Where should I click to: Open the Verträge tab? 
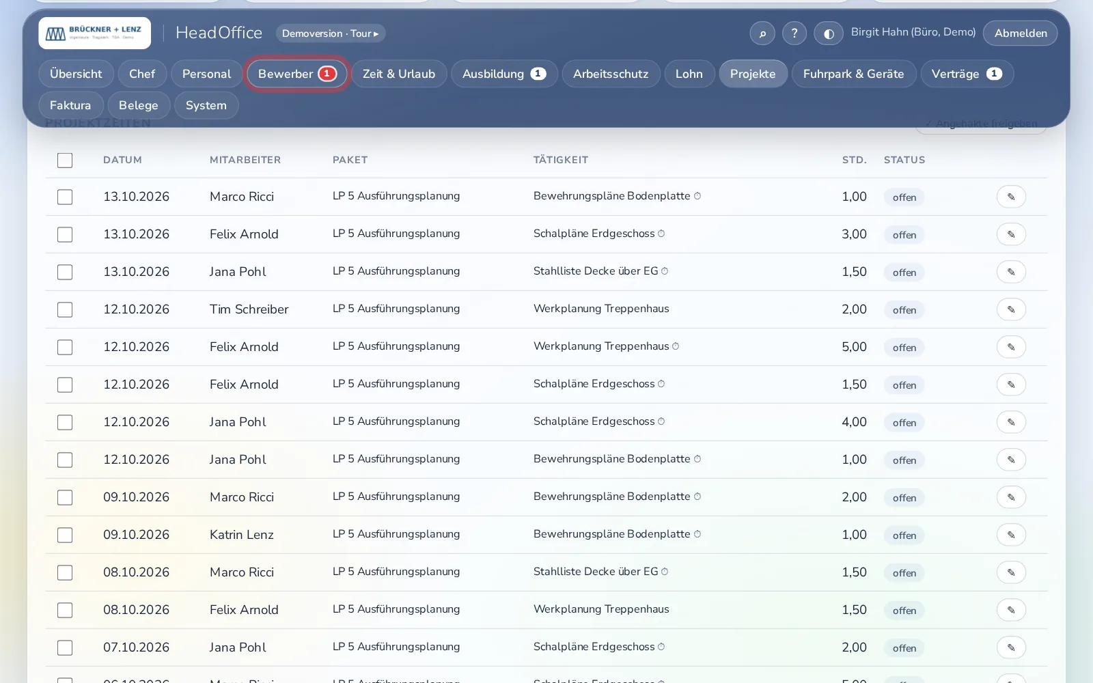[x=967, y=74]
